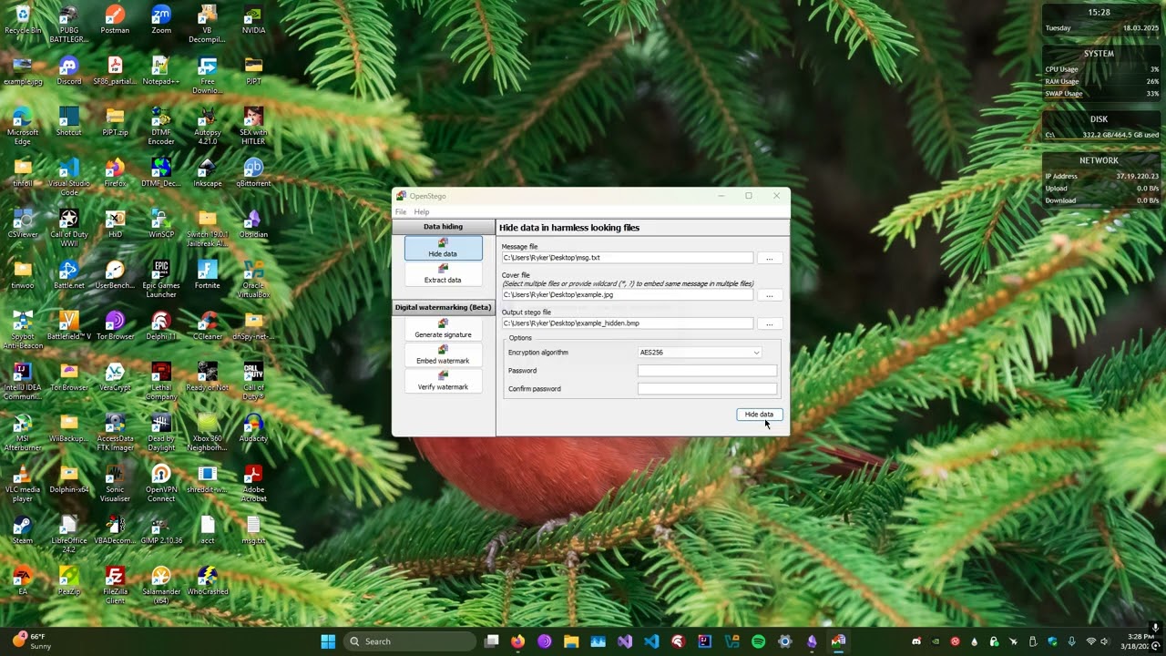Click into the Password field
The width and height of the screenshot is (1166, 656).
click(707, 371)
